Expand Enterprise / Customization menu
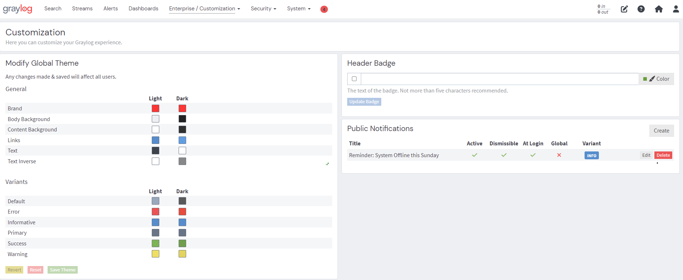This screenshot has height=280, width=683. [204, 9]
